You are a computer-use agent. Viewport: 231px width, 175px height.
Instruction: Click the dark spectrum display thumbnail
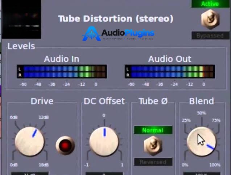click(x=21, y=19)
